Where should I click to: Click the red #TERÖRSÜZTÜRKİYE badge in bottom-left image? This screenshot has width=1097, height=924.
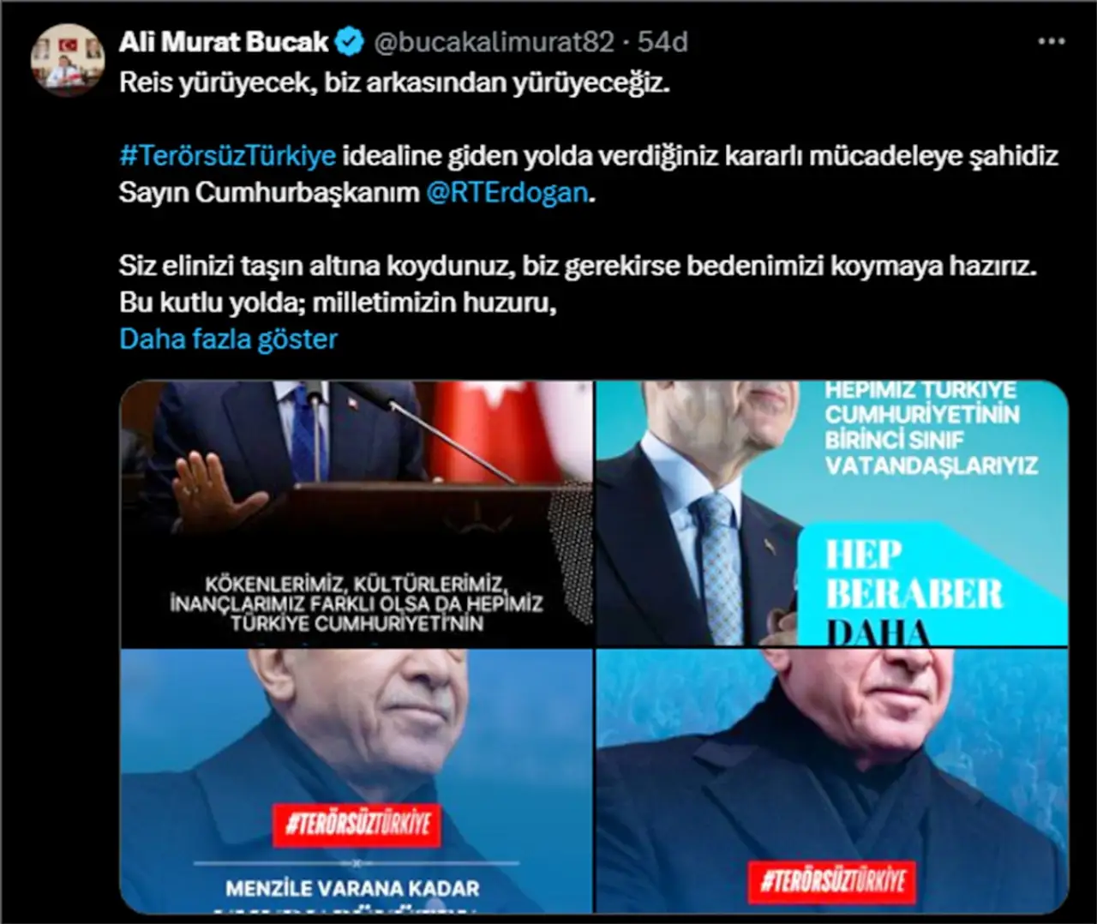pos(357,825)
